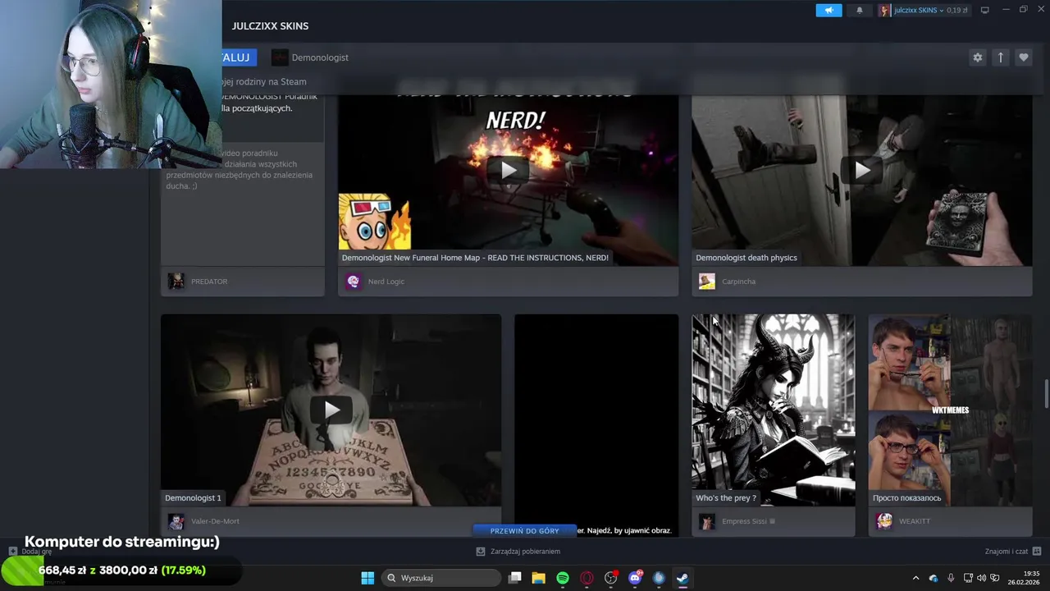Open author Empress Sissi profile
This screenshot has width=1050, height=591.
pyautogui.click(x=744, y=521)
